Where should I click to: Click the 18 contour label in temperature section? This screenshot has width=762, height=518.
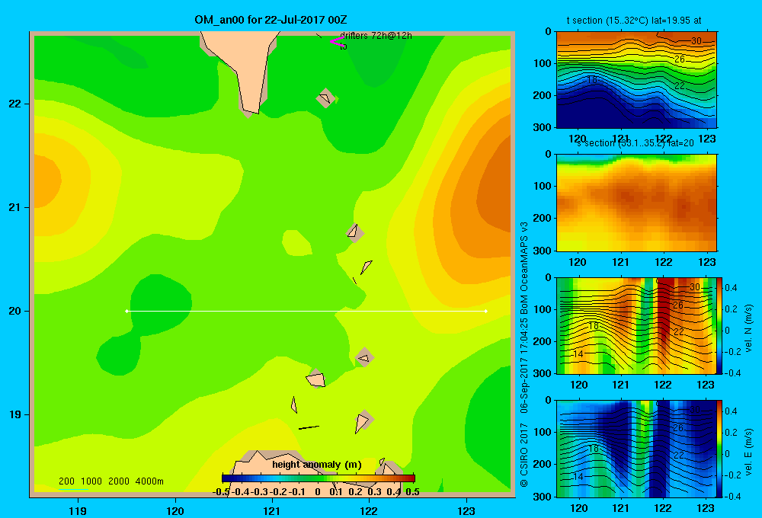(x=592, y=79)
